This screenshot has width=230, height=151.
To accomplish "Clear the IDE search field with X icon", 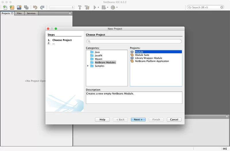I will pos(222,7).
